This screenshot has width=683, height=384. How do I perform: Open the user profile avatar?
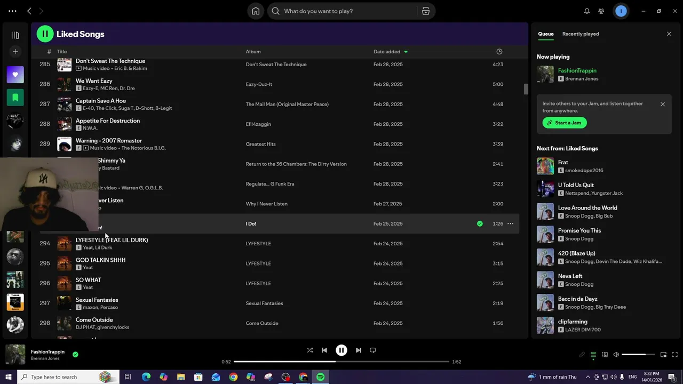pos(621,11)
